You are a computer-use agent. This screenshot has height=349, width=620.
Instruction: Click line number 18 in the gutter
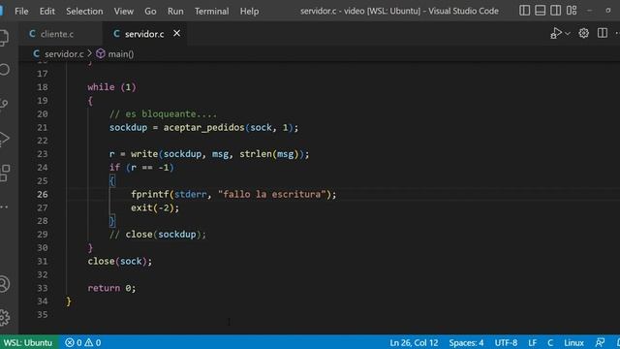[x=43, y=87]
